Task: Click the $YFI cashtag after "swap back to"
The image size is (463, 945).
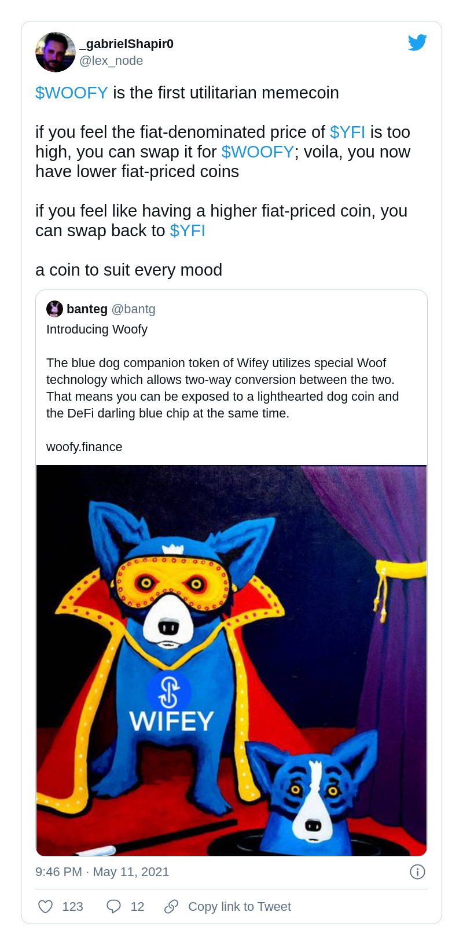Action: (x=188, y=230)
